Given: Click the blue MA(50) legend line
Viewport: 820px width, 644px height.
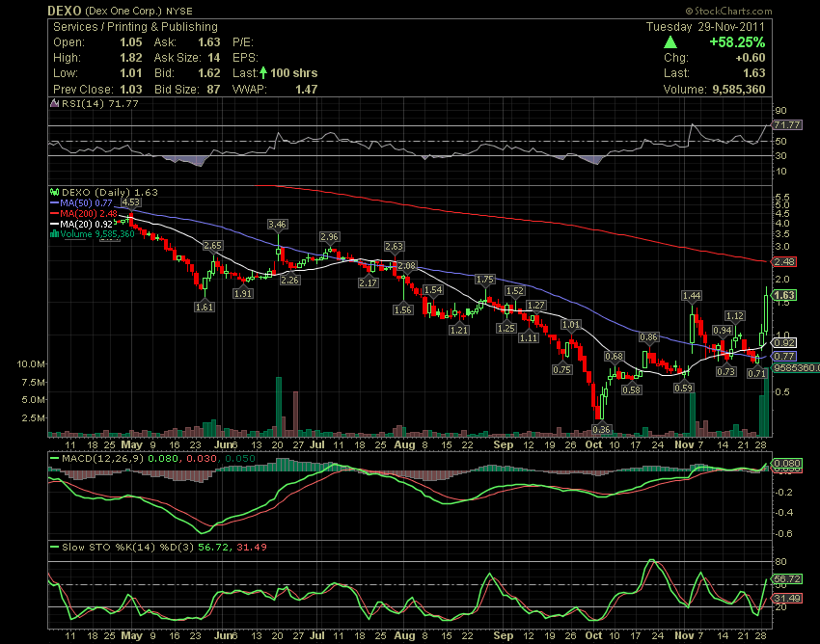Looking at the screenshot, I should point(54,202).
